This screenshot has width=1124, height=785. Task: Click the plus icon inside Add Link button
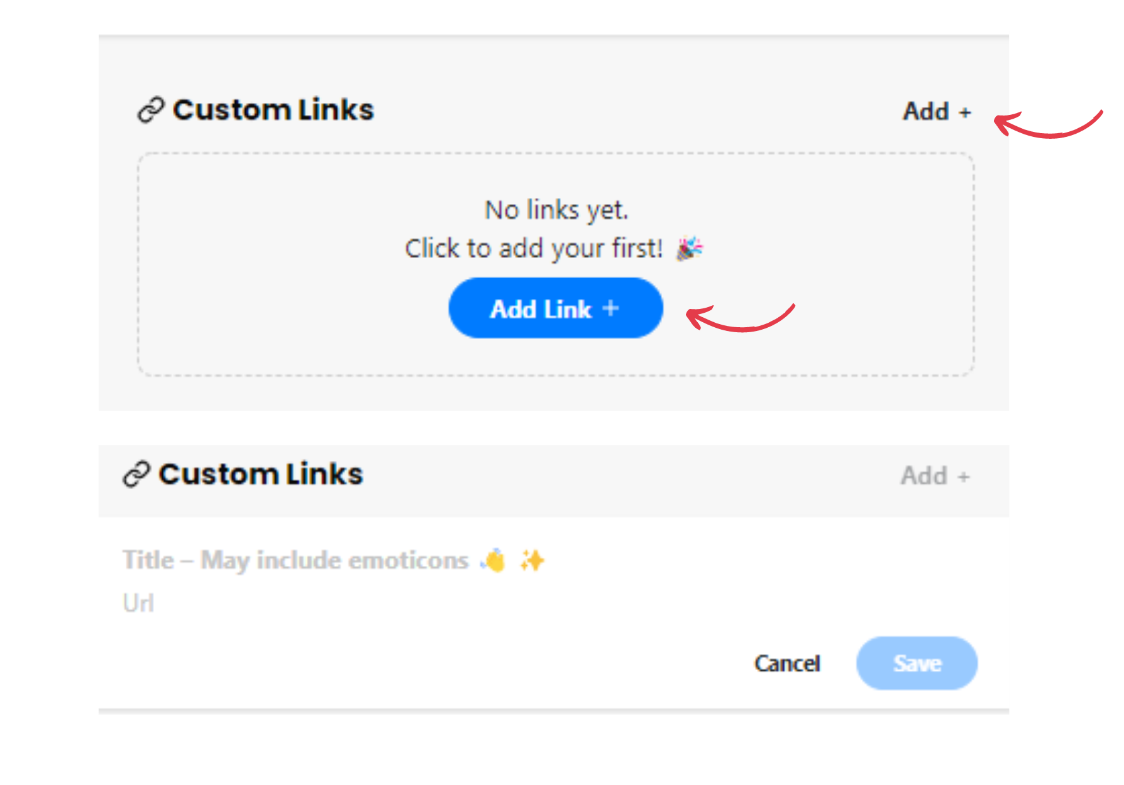coord(610,308)
